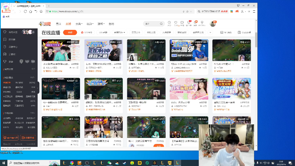Switch to the Douyu browser tab
Viewport: 295px width, 166px height.
(x=29, y=6)
